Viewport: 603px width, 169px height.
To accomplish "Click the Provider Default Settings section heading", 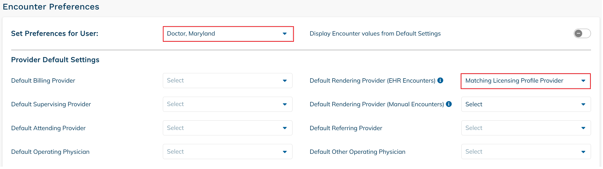I will click(x=55, y=60).
